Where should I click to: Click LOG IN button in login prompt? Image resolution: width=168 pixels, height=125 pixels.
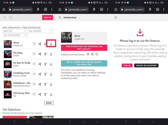coord(127,65)
